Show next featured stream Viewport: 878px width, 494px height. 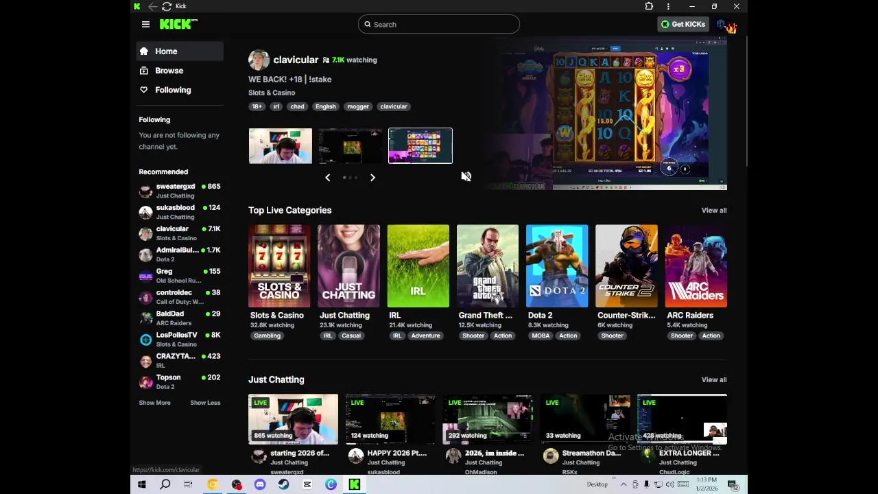[x=372, y=178]
